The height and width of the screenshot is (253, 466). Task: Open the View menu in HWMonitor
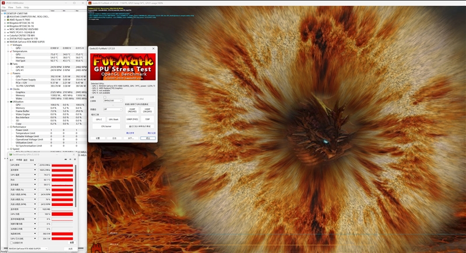pos(10,8)
